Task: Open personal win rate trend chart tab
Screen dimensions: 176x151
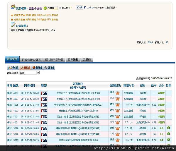Action: (x=54, y=60)
